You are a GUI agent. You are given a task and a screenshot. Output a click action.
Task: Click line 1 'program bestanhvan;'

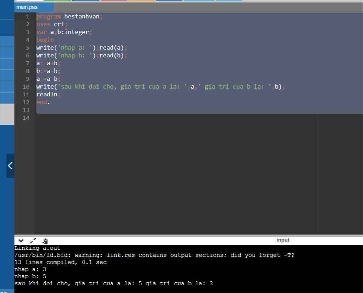coord(69,16)
